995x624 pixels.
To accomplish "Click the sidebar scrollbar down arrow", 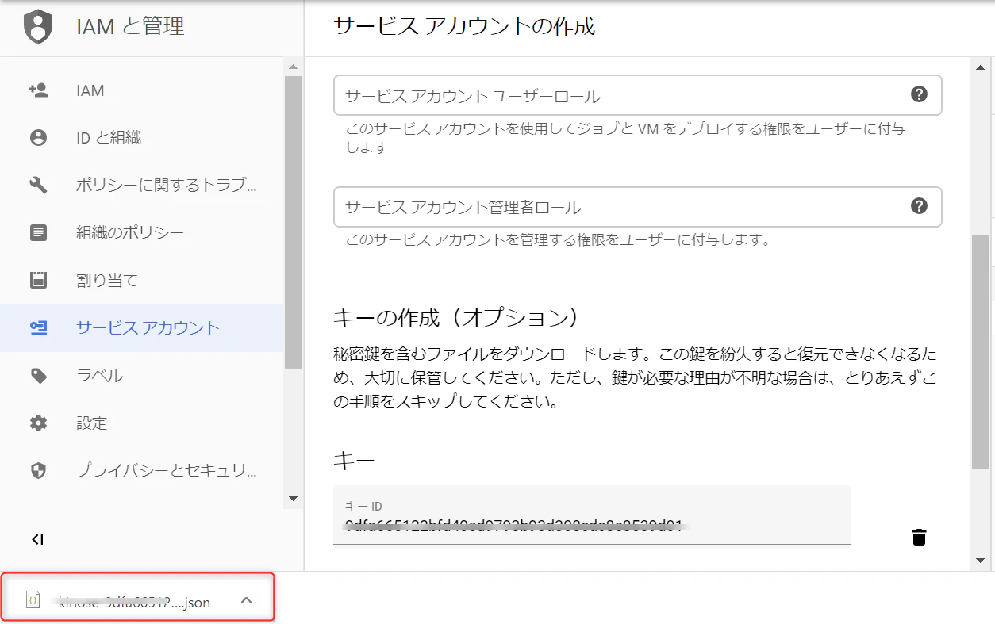I will pyautogui.click(x=293, y=499).
